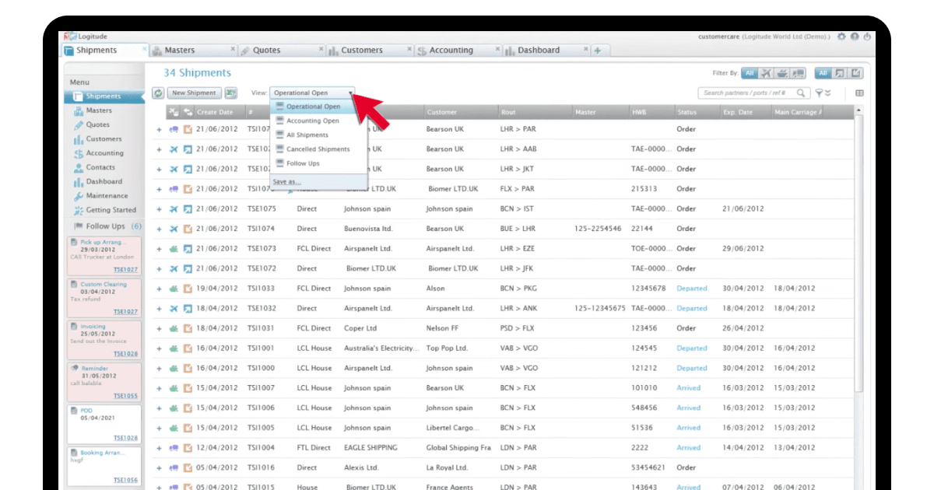
Task: Filter shipments by truck icon
Action: (x=798, y=73)
